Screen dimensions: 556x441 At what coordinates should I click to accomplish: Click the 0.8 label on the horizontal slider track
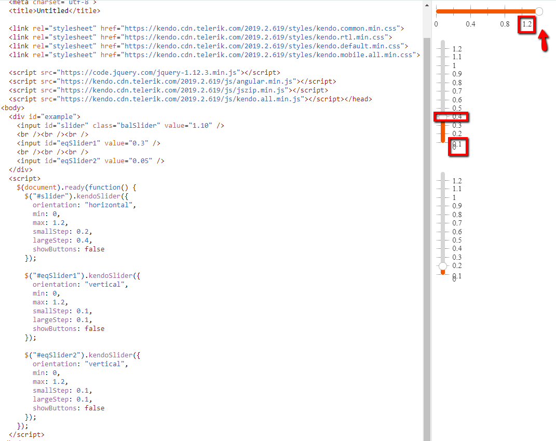[x=505, y=24]
